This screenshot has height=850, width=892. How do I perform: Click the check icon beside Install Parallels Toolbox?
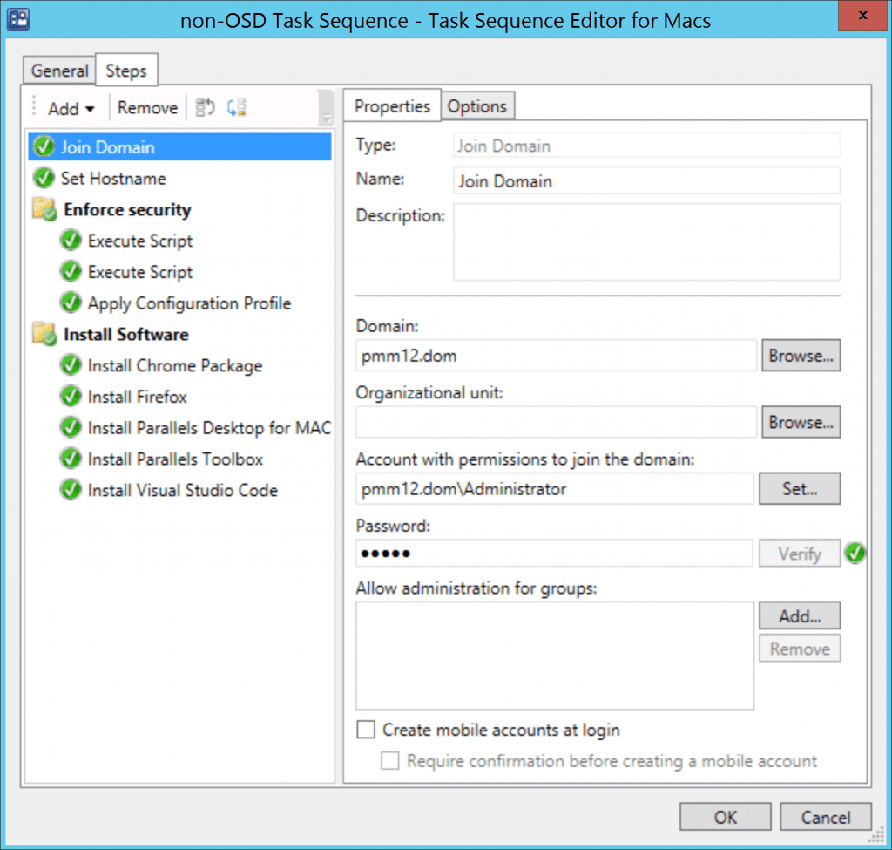point(71,459)
